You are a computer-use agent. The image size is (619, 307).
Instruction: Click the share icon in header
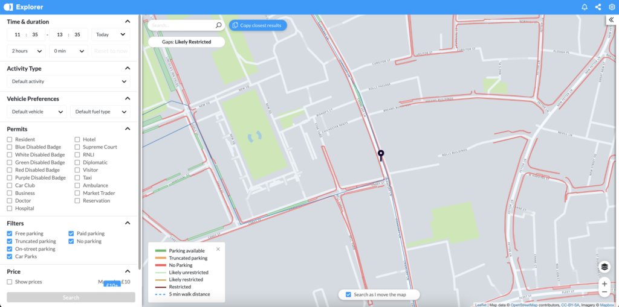click(x=598, y=7)
